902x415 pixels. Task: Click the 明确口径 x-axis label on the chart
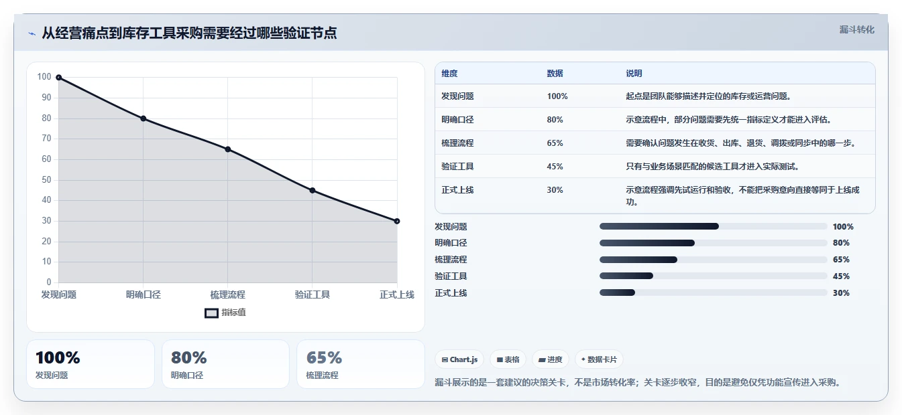point(144,295)
